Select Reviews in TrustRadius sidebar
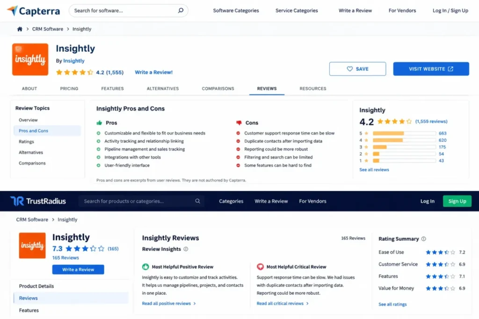479x319 pixels. click(x=71, y=298)
